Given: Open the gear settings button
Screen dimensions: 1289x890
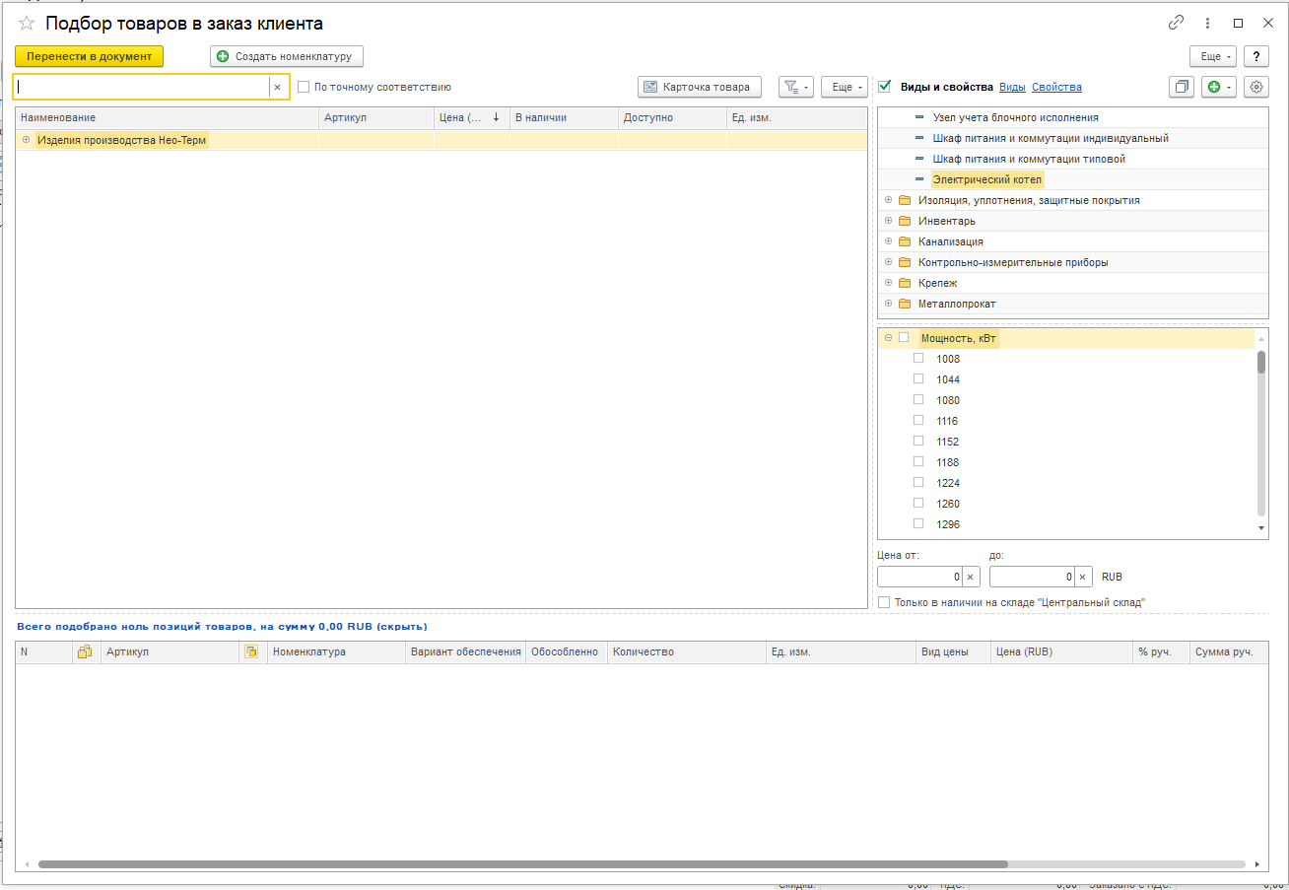Looking at the screenshot, I should coord(1256,87).
